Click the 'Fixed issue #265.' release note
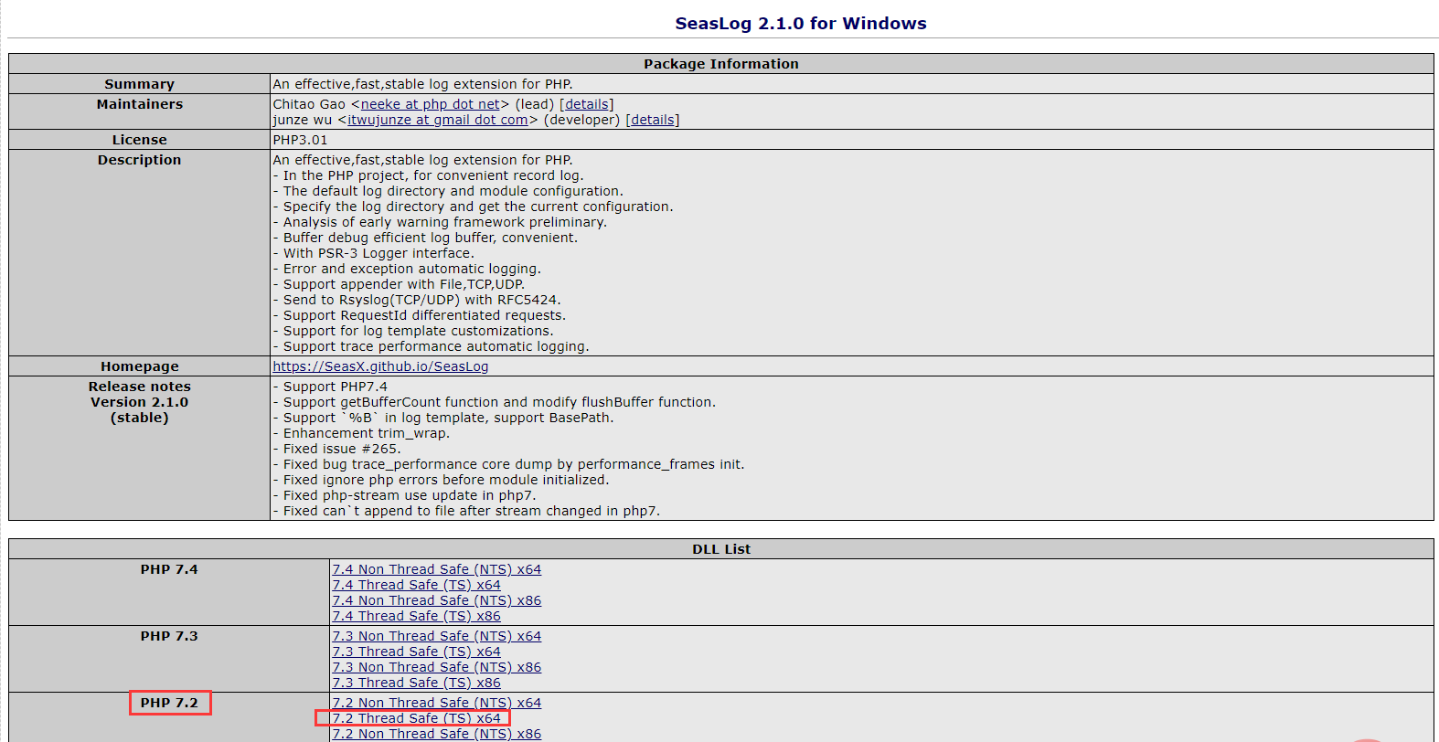 [336, 449]
